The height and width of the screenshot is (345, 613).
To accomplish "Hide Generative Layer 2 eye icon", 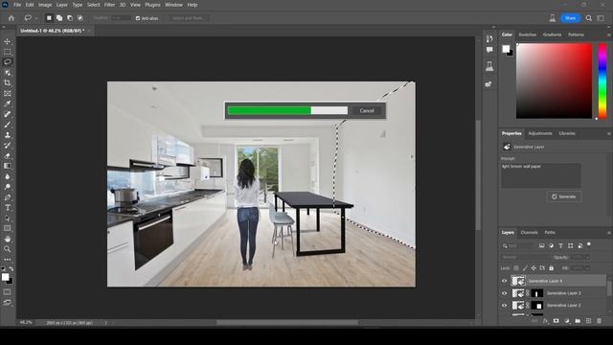I will click(504, 305).
